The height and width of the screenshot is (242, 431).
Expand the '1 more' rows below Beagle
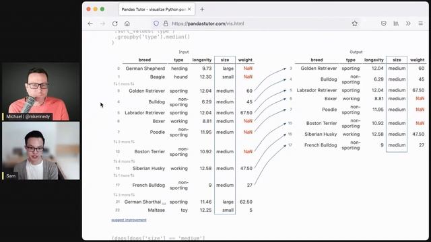tap(124, 83)
